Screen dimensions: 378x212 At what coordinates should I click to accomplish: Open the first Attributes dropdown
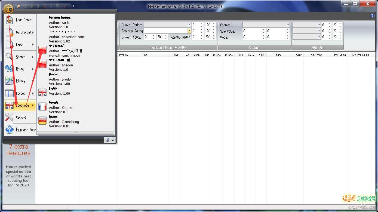[307, 25]
